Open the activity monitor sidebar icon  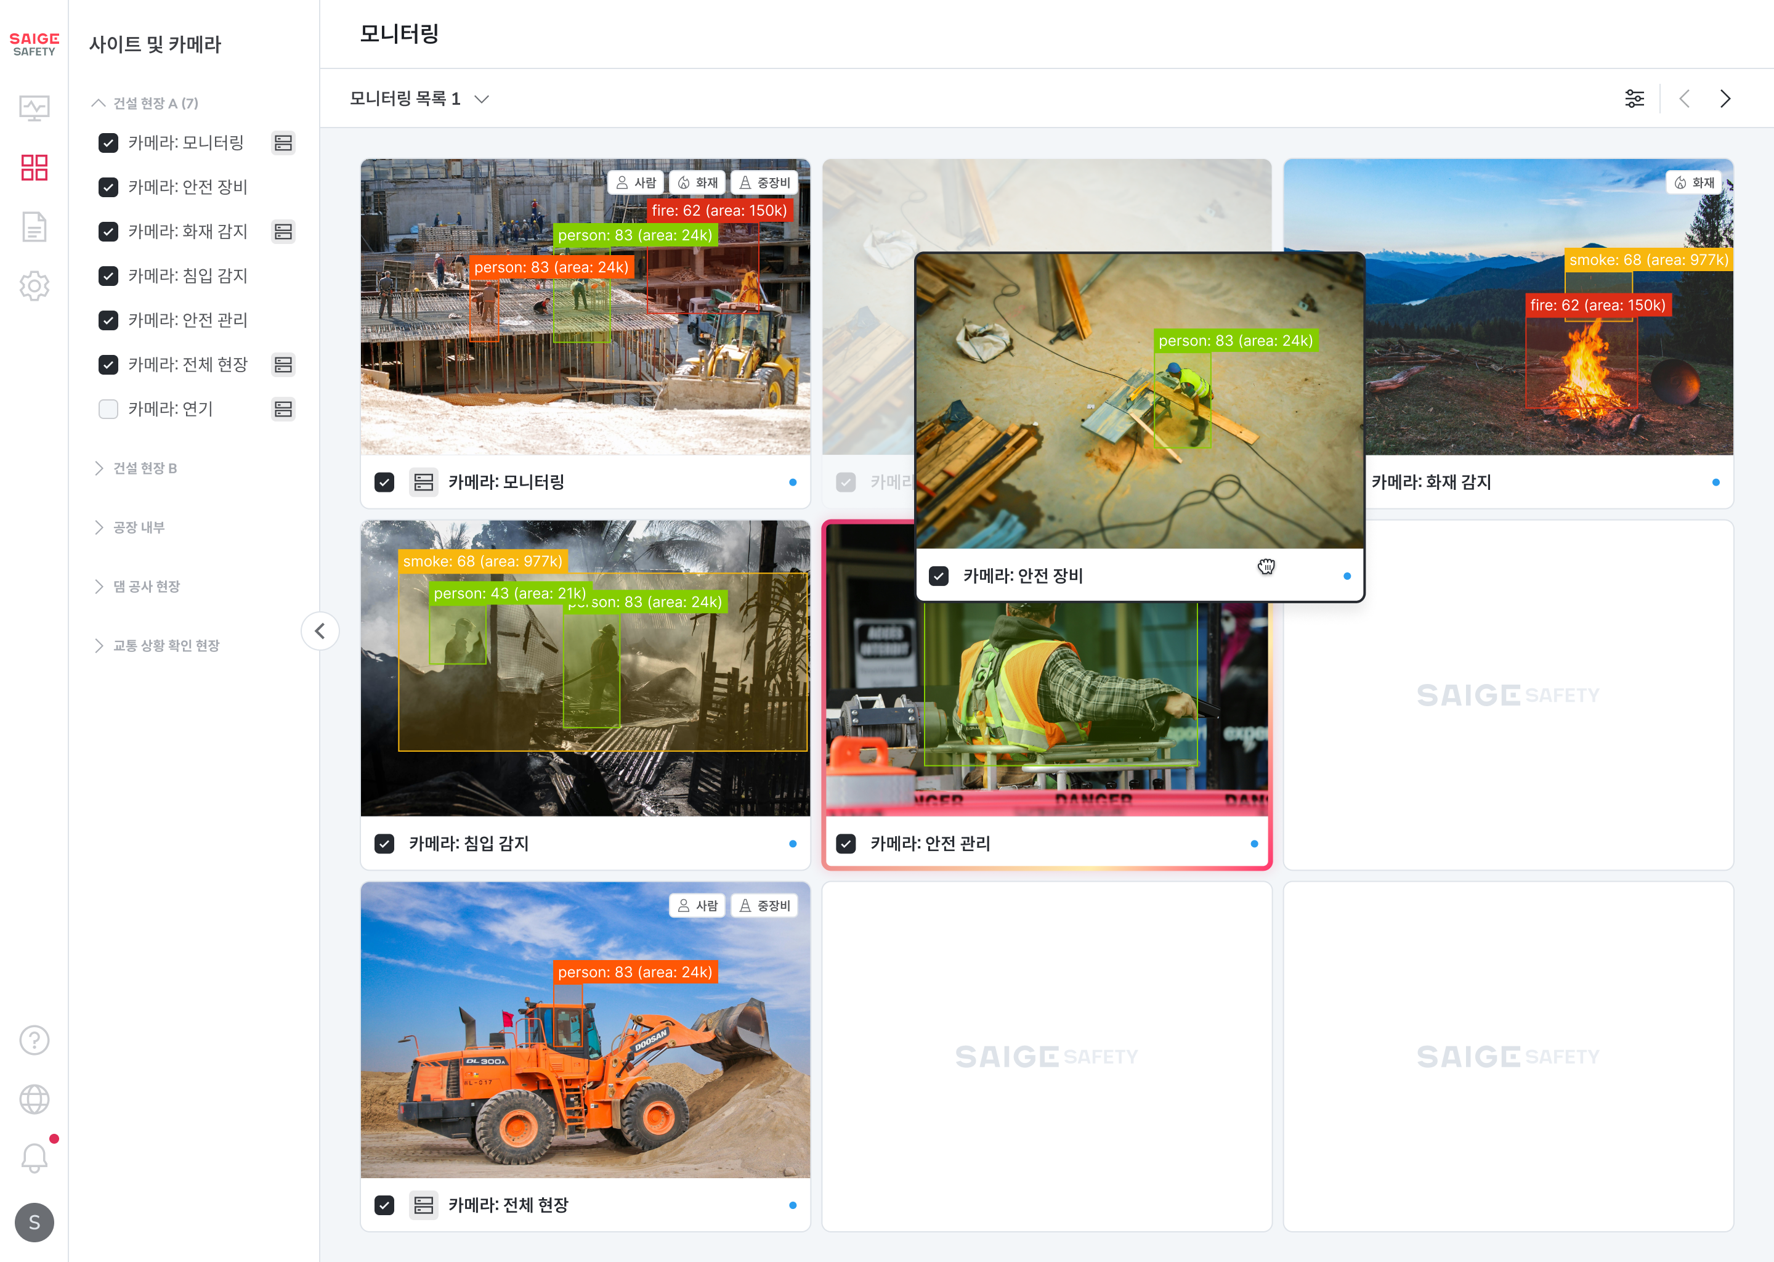click(x=34, y=108)
